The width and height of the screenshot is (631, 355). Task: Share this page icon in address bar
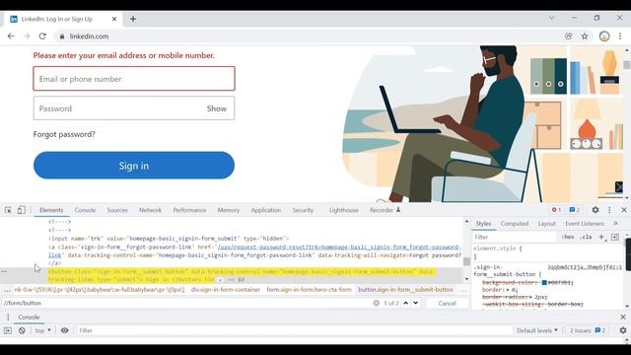(568, 36)
